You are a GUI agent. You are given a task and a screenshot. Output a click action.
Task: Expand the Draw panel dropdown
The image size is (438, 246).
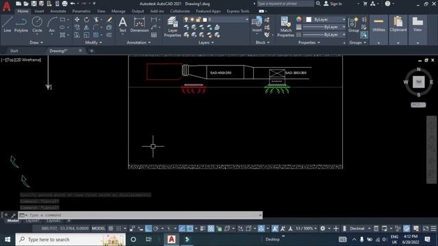coord(36,42)
